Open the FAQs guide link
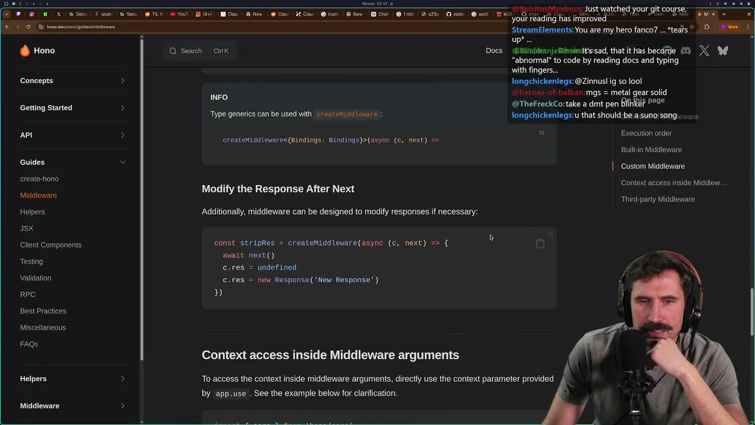Image resolution: width=755 pixels, height=425 pixels. (29, 344)
